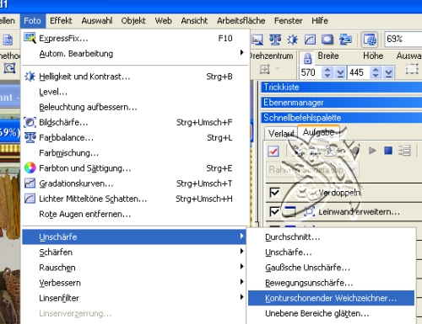Choose Lichter Mitteltöne Schatten entry
This screenshot has height=324, width=422.
tap(135, 199)
